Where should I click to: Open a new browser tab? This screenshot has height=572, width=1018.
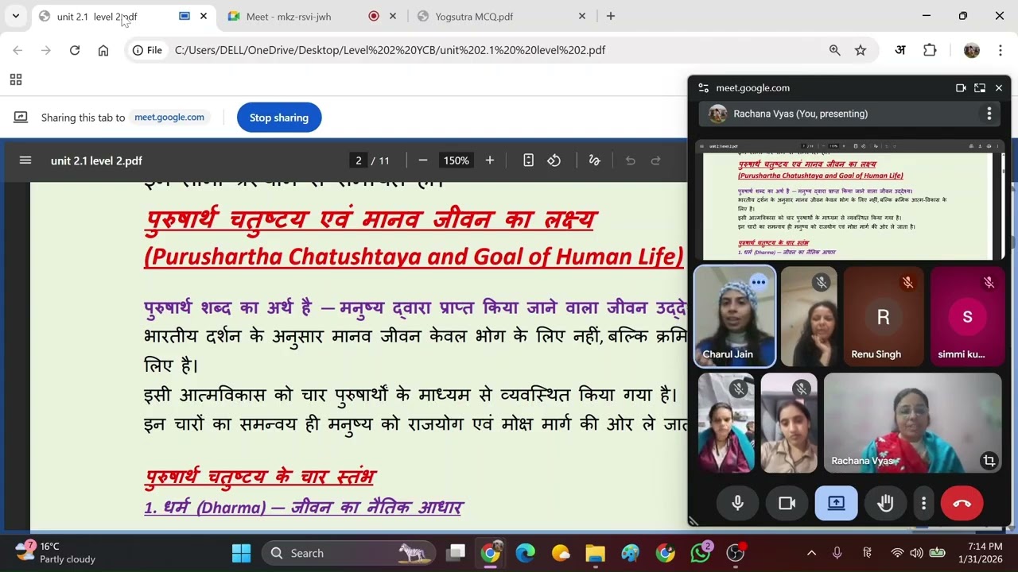(x=611, y=16)
